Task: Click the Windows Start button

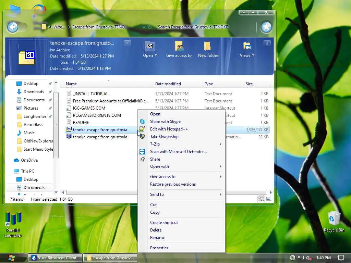Action: pyautogui.click(x=12, y=258)
